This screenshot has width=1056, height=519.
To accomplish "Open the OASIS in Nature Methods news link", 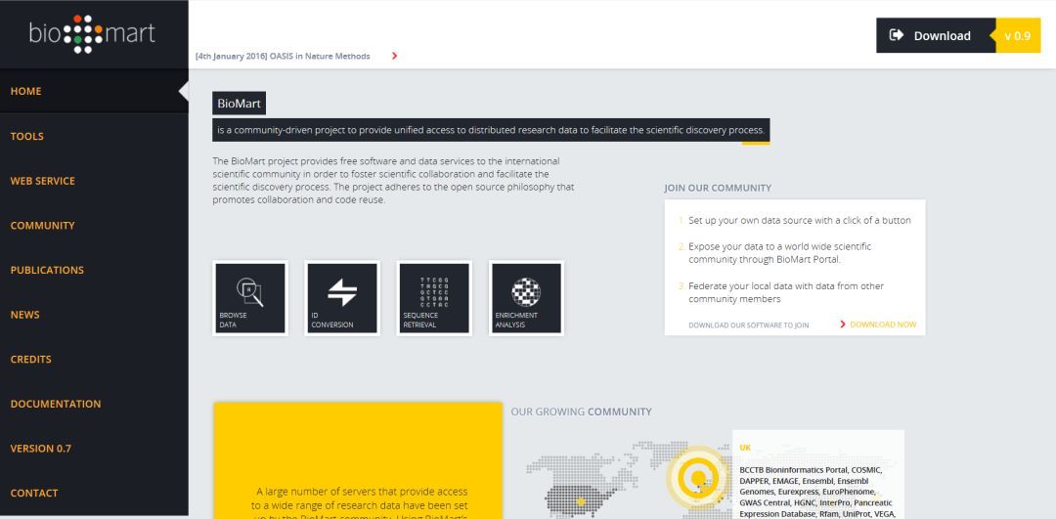I will (283, 56).
